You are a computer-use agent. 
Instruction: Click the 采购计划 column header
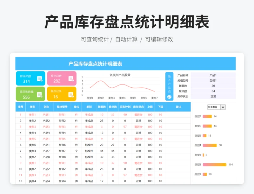pos(125,107)
